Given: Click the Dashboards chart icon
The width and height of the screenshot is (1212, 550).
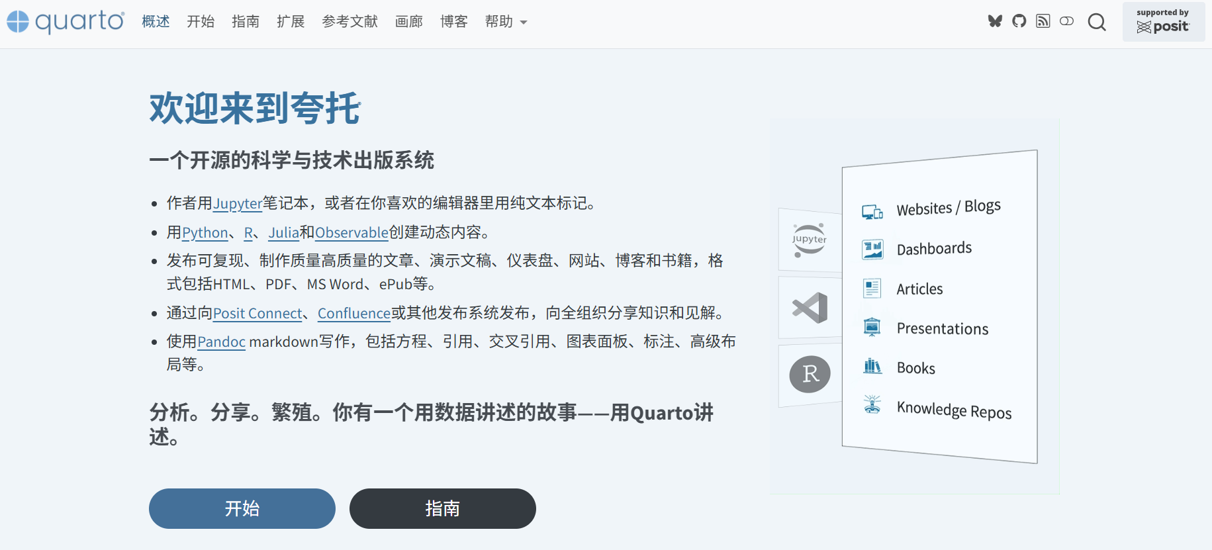Looking at the screenshot, I should [872, 250].
